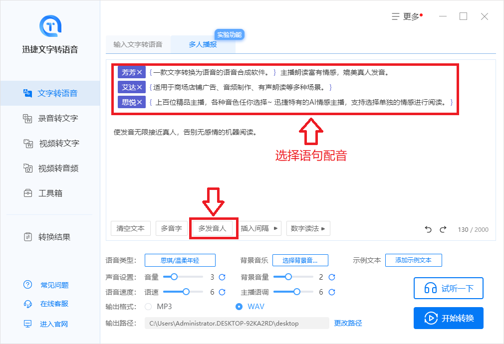
Task: Adjust the 主播语调 pitch slider
Action: pos(293,292)
